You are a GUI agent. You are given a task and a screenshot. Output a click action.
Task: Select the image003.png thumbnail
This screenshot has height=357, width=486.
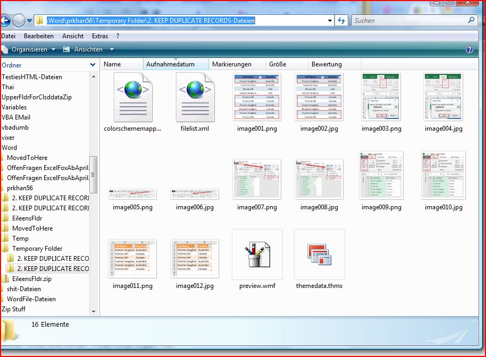coord(381,97)
